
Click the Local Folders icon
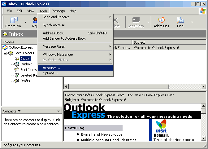tap(11, 53)
